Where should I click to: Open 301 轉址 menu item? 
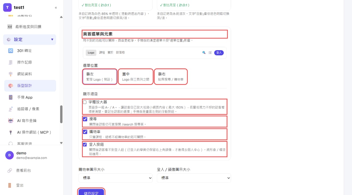tap(30, 51)
